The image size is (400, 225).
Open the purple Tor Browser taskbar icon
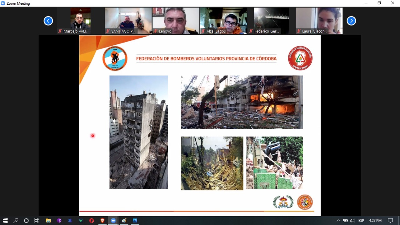(x=59, y=221)
